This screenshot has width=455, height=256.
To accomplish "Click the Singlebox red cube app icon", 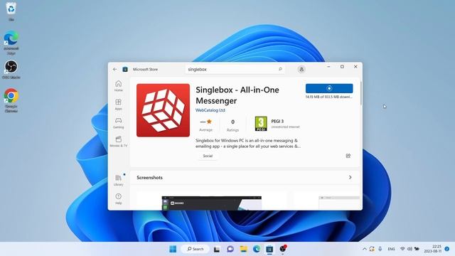I will click(x=163, y=110).
